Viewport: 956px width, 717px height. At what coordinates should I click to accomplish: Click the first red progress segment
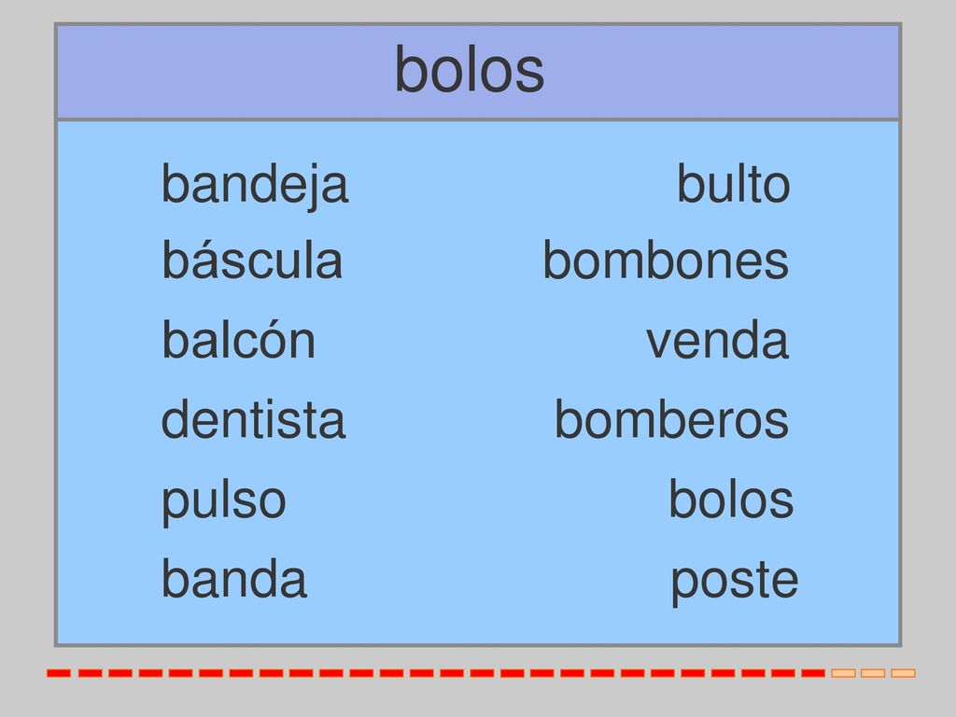[x=59, y=673]
